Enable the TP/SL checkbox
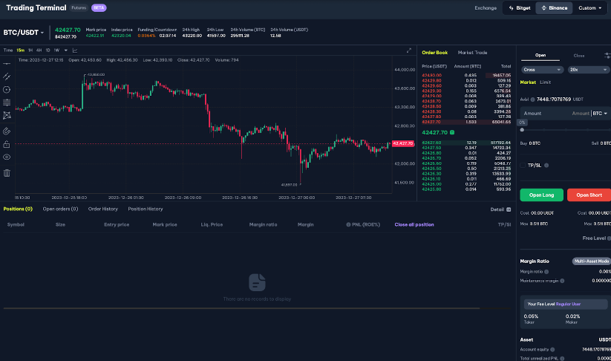 (x=523, y=165)
